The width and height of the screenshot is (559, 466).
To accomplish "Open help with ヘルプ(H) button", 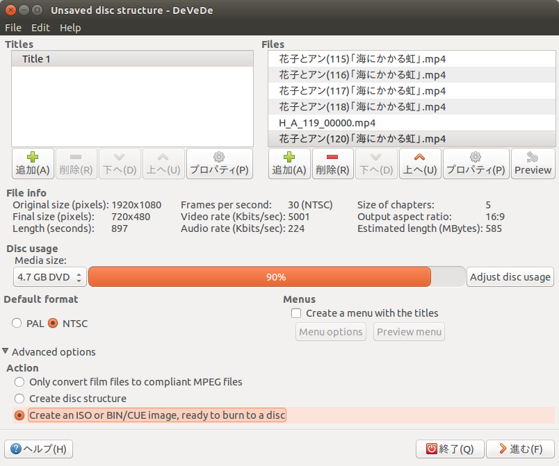I will tap(38, 449).
